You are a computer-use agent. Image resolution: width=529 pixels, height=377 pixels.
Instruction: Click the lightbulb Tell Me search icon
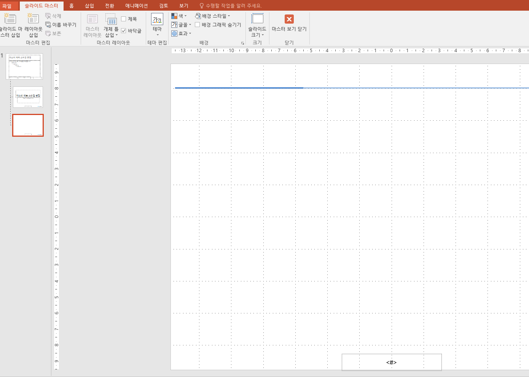202,6
